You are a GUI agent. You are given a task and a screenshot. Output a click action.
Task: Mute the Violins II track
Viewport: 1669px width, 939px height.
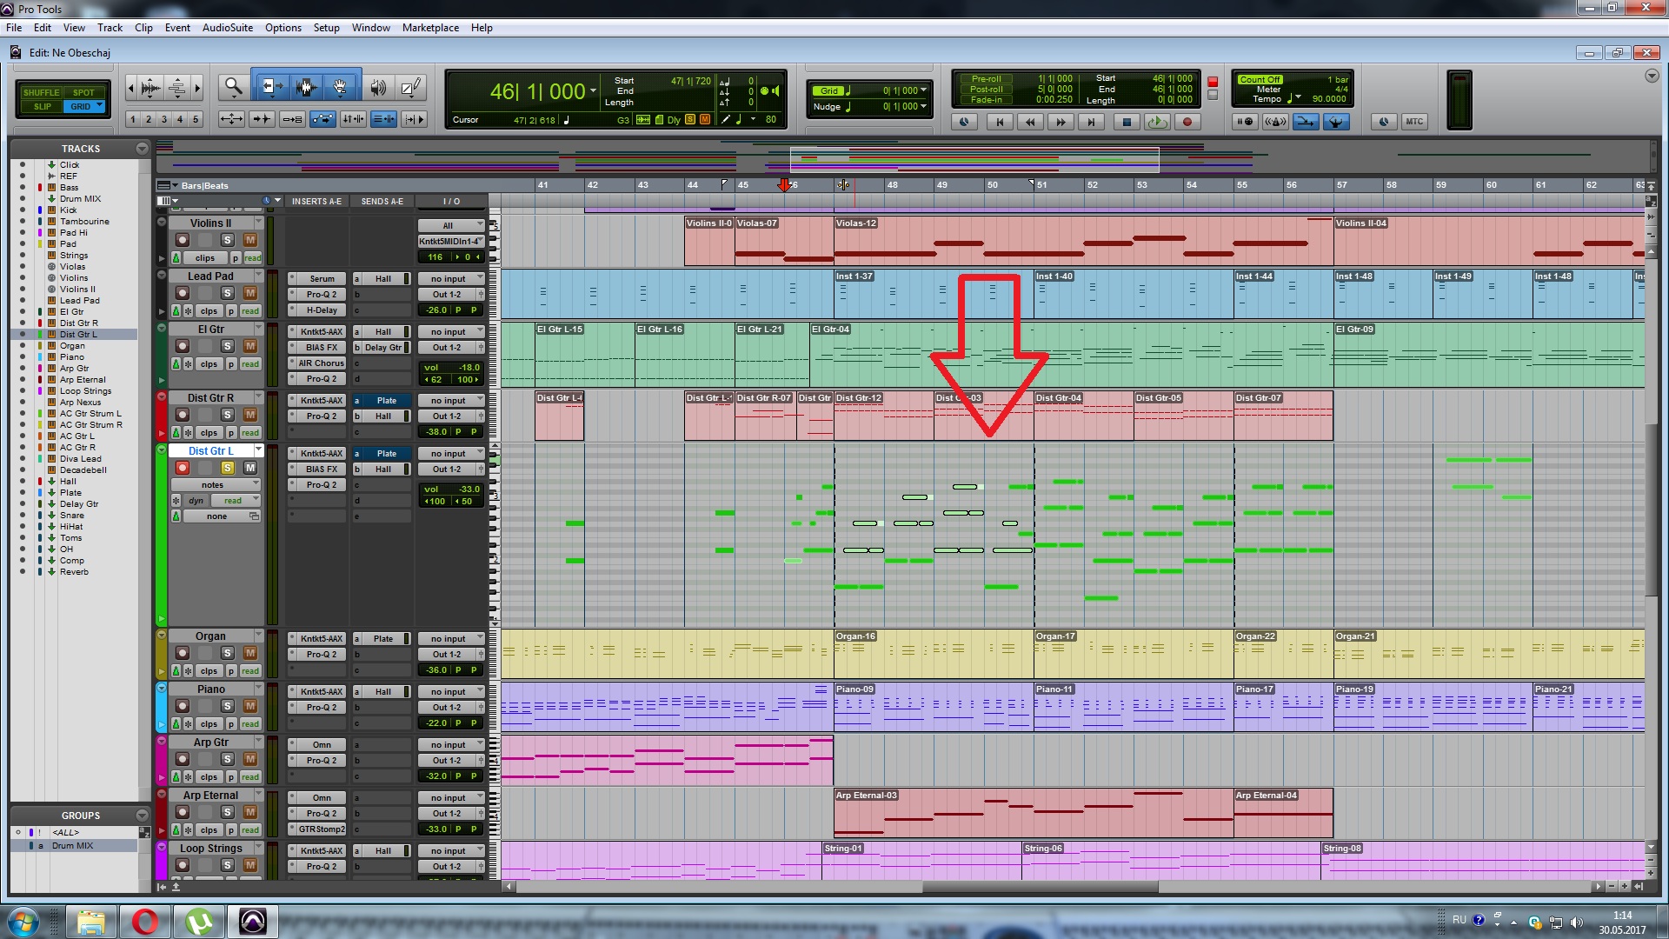point(250,240)
